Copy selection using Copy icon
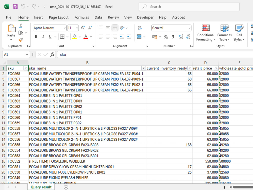Image resolution: width=253 pixels, height=190 pixels. (21, 33)
